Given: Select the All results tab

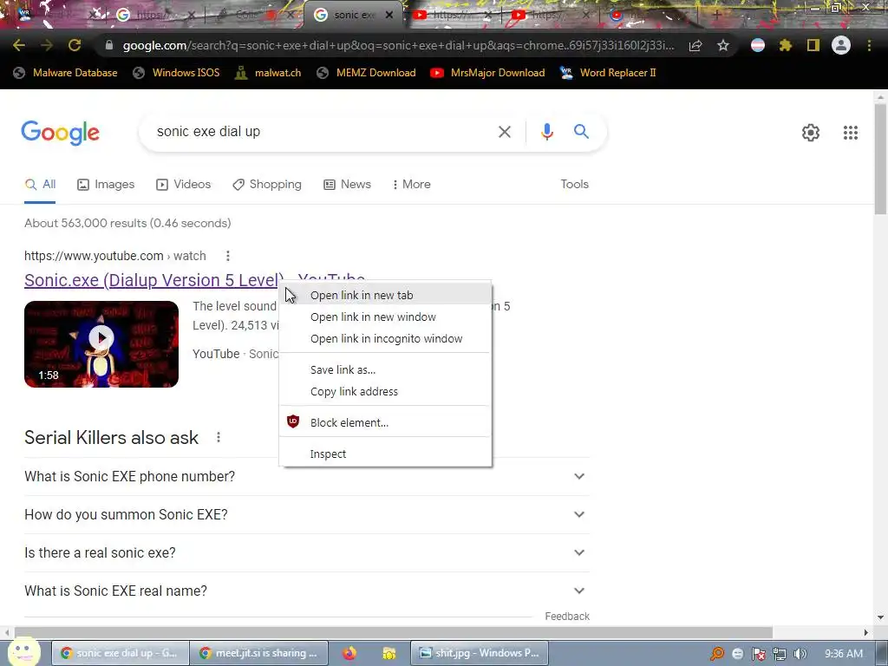Looking at the screenshot, I should pos(40,184).
